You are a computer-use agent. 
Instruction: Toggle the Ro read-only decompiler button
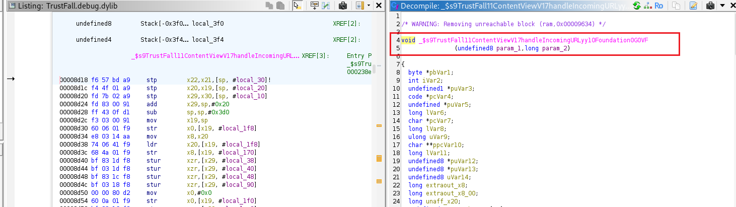658,6
